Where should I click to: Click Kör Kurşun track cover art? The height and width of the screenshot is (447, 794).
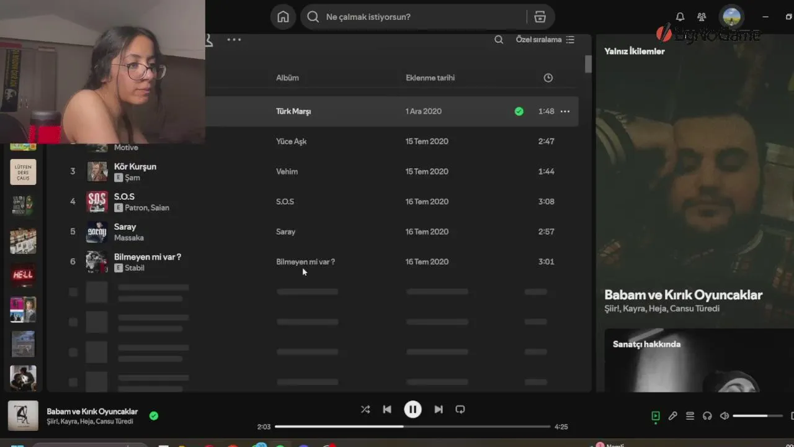point(97,171)
